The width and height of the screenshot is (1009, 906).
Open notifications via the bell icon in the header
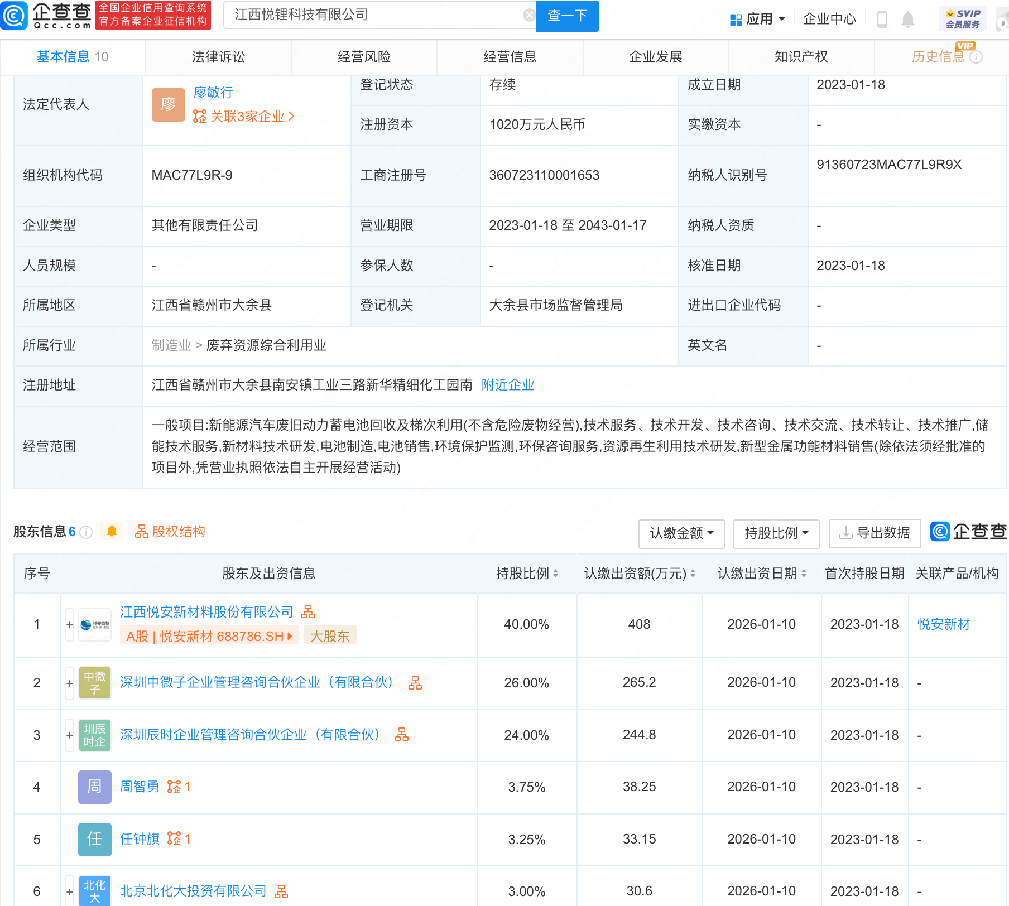[908, 20]
